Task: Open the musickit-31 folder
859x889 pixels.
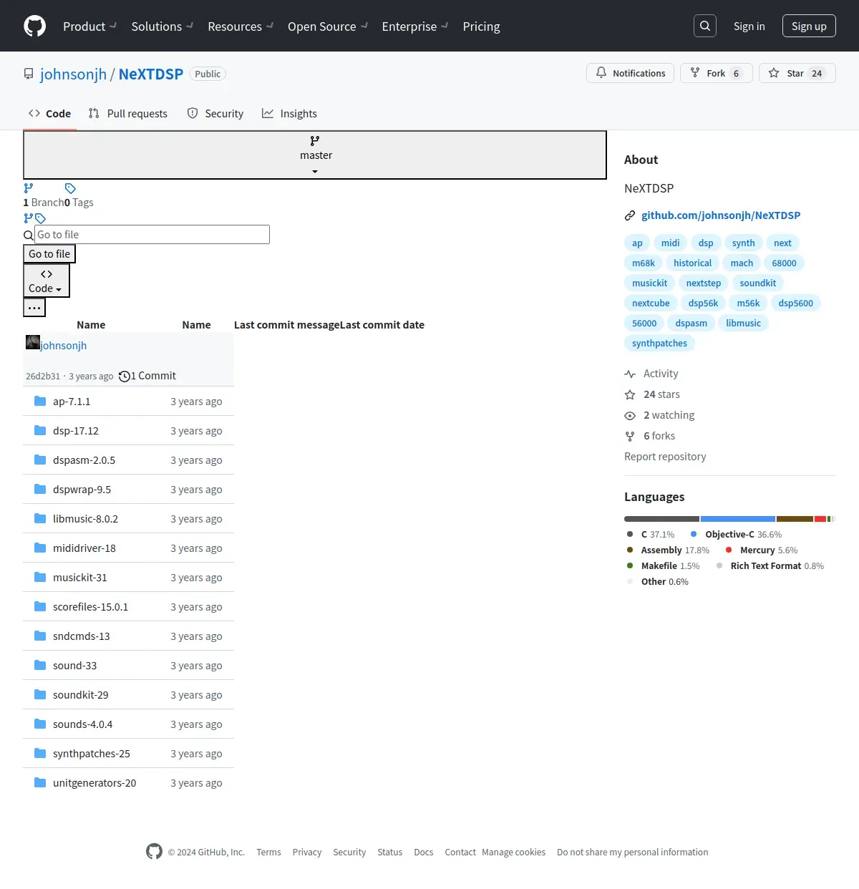Action: tap(79, 578)
